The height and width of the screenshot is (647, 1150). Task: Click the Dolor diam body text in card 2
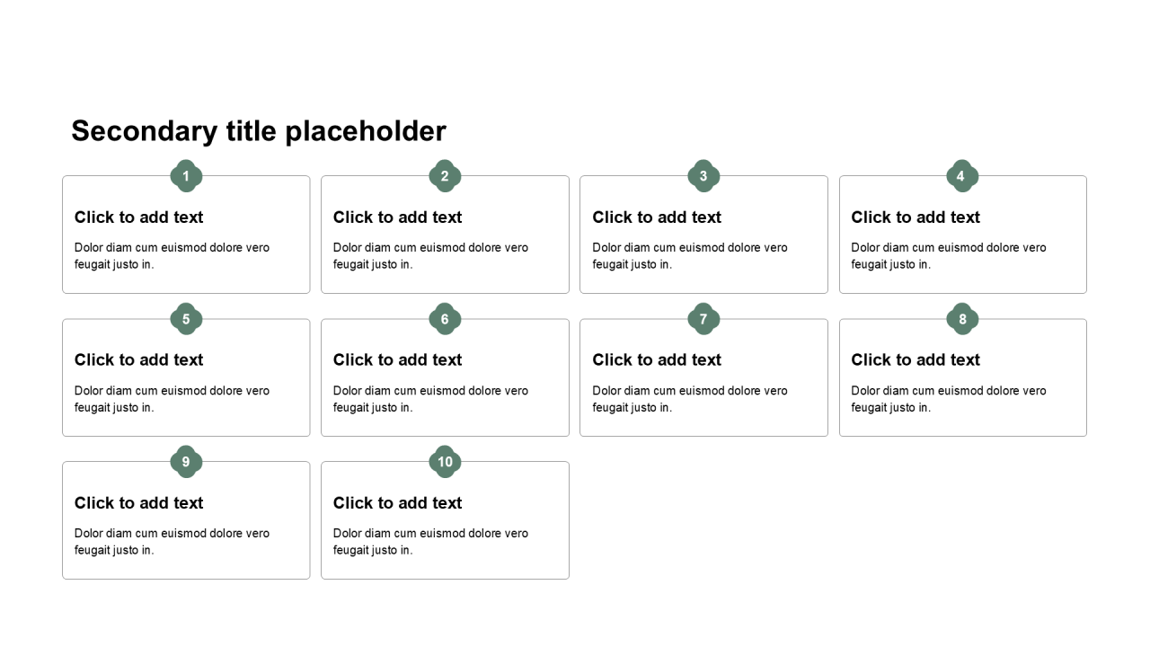tap(430, 256)
